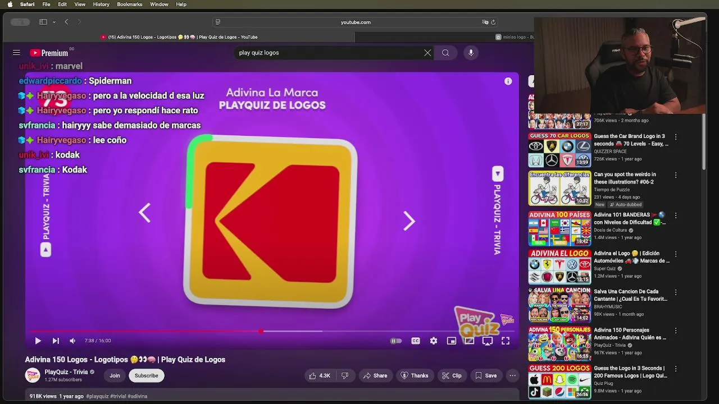This screenshot has height=404, width=719.
Task: Open the tab group dropdown arrow
Action: [54, 22]
